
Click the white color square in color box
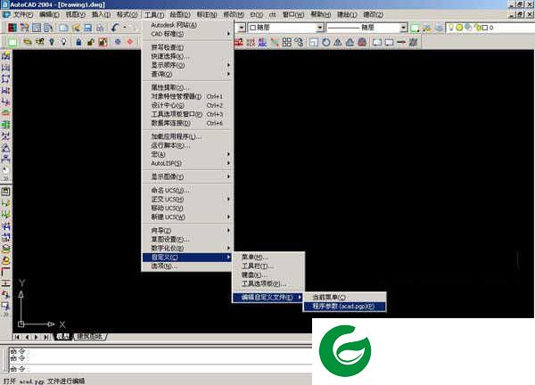[x=253, y=28]
